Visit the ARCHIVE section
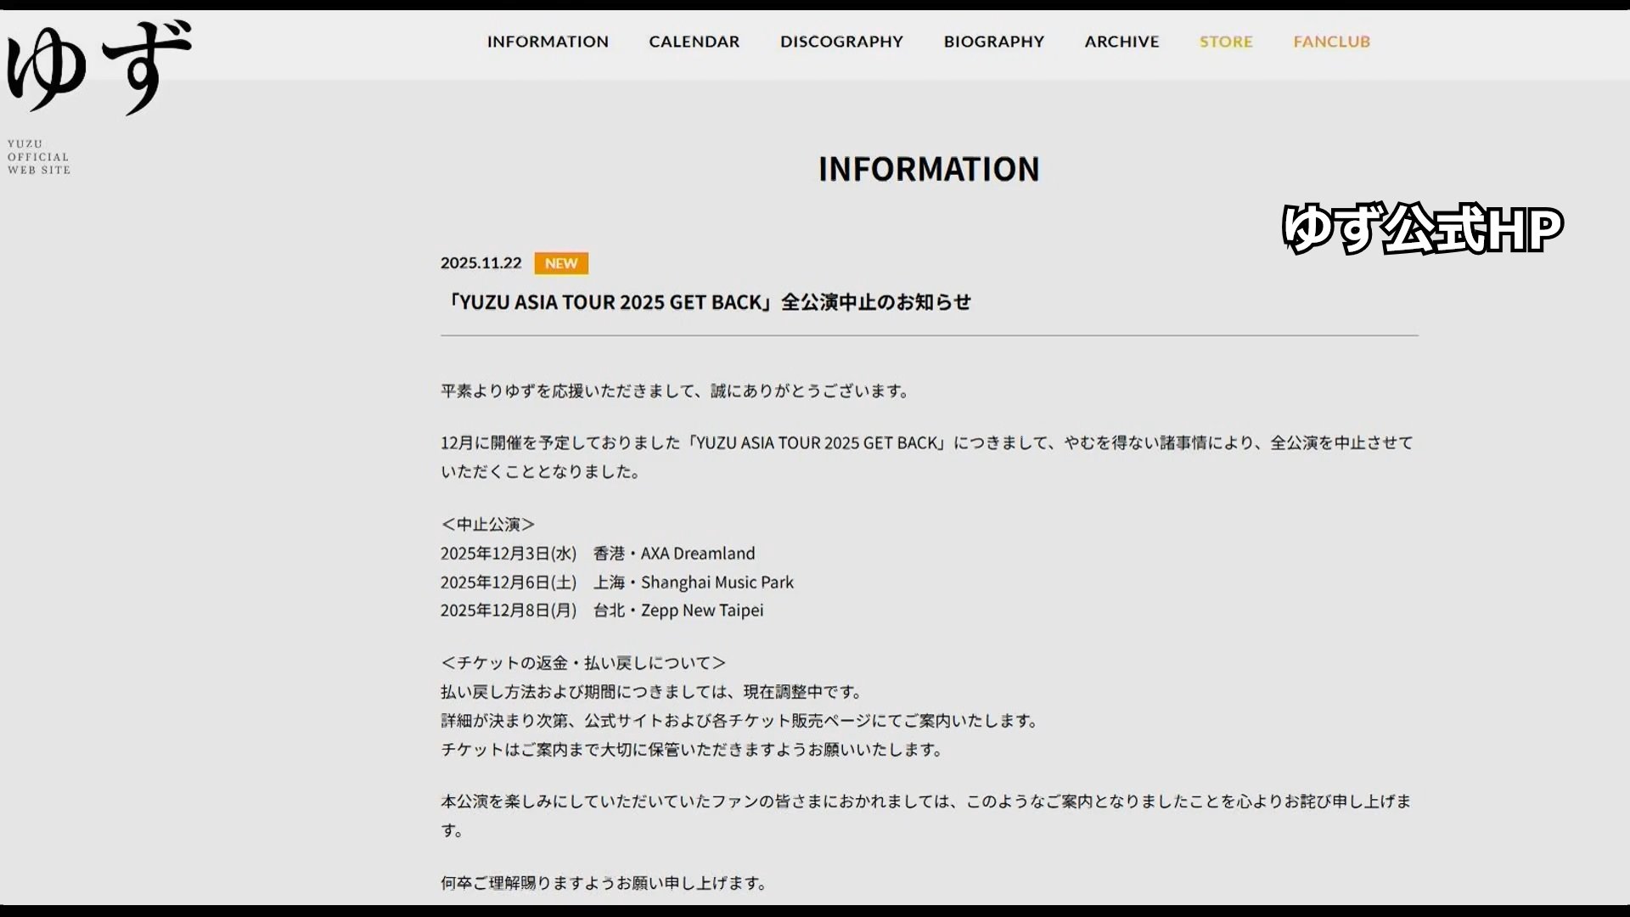This screenshot has width=1630, height=917. click(1121, 42)
